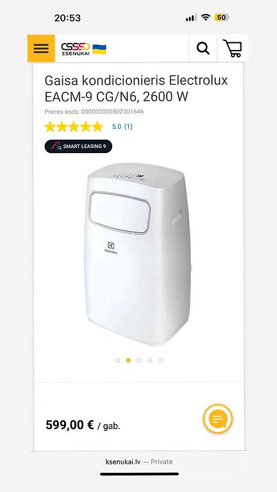This screenshot has height=492, width=277.
Task: Open the 5.0 (1) reviews link
Action: pos(122,127)
